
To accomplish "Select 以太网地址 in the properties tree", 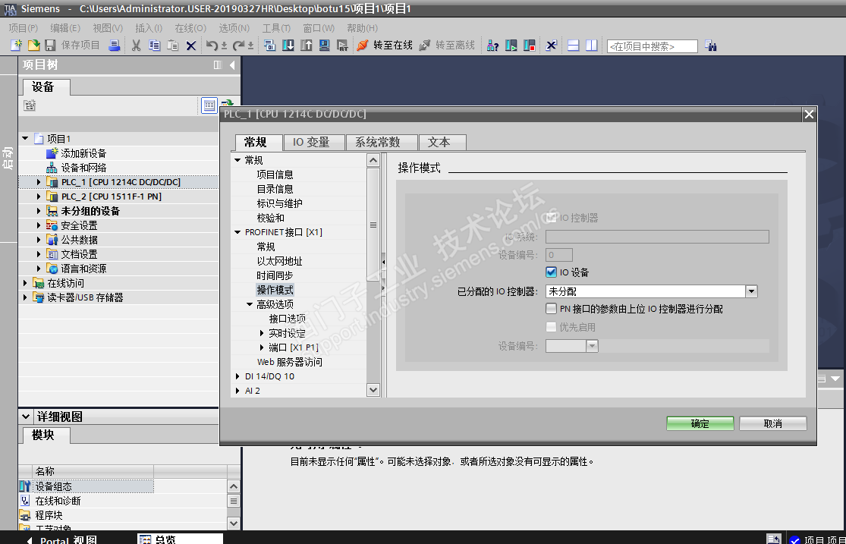I will pos(279,261).
